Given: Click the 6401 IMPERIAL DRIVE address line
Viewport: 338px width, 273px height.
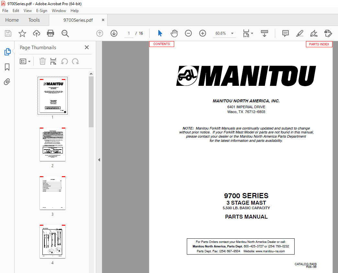Looking at the screenshot, I should tap(246, 107).
